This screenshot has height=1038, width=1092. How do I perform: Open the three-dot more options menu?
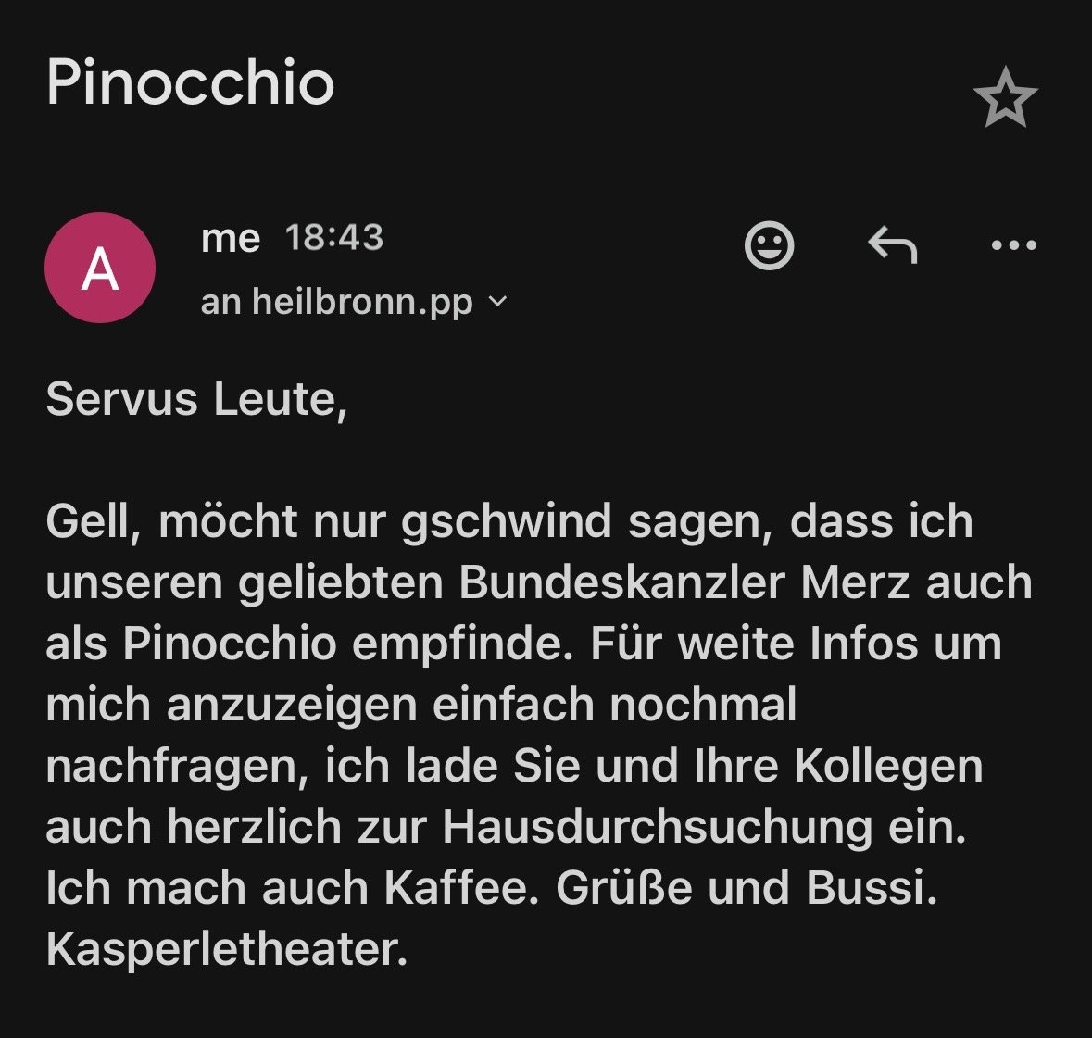click(1013, 245)
